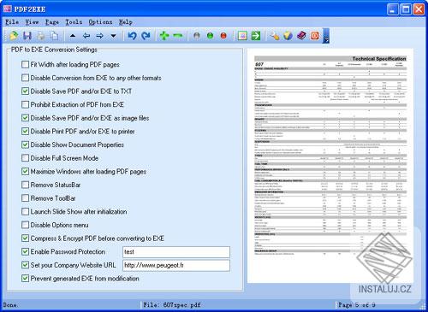Click the globe with checkmark icon
Screen dimensions: 428x312
(288, 36)
